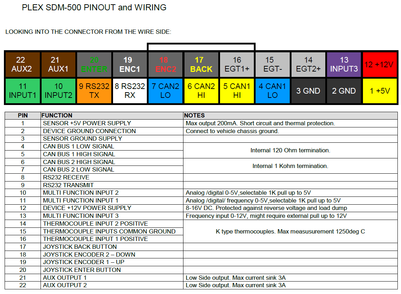Select the green-lettered '20 ENTER' connector cell

[x=94, y=64]
